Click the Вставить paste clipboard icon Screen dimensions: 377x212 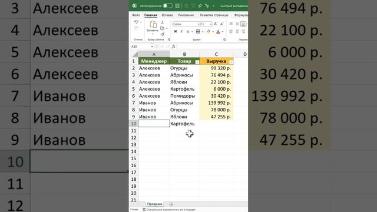[x=153, y=25]
